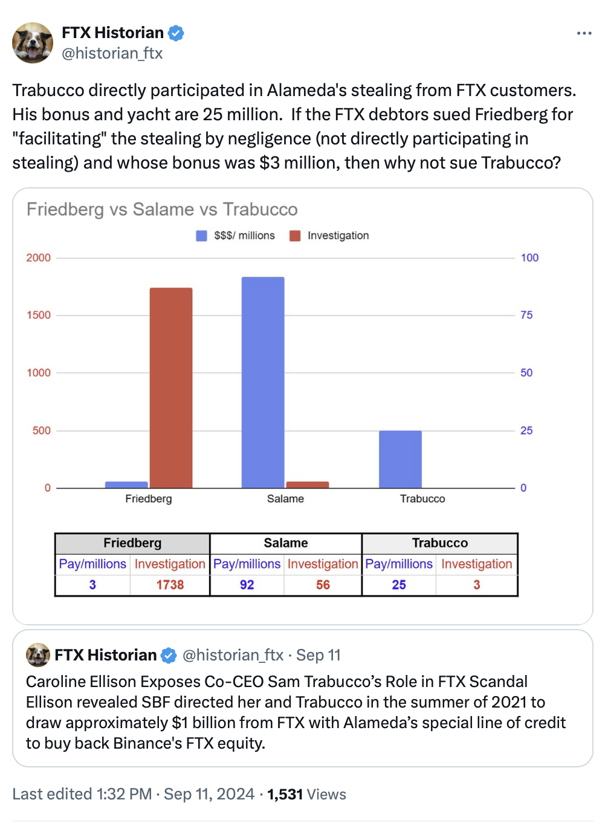Click the blue verified badge beside the top author name
Screen dimensions: 608x823
(x=176, y=33)
